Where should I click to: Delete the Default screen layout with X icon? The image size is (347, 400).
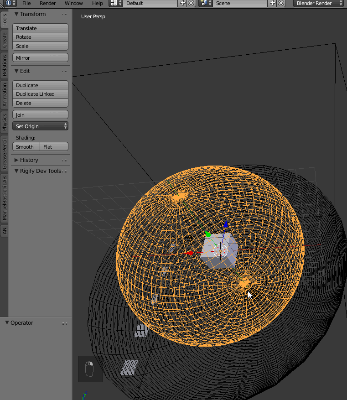[191, 3]
